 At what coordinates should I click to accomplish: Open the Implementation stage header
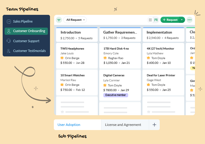pyautogui.click(x=163, y=35)
